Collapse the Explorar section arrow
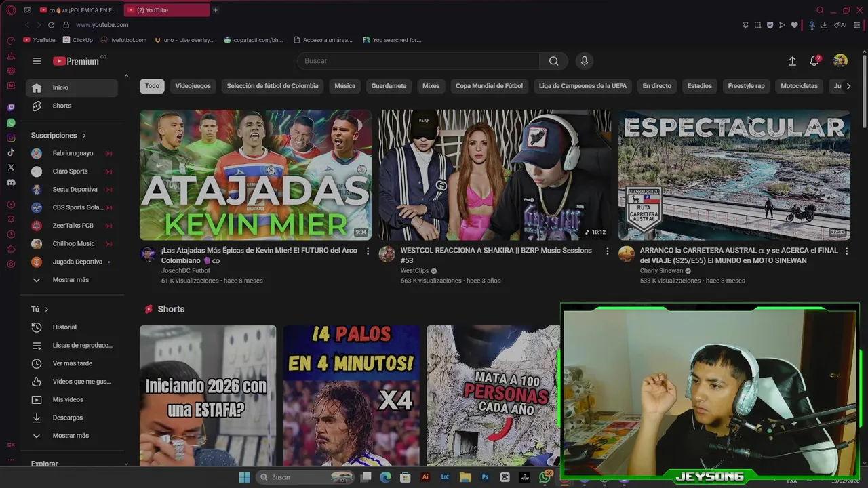Screen dimensions: 868x488 (126, 464)
